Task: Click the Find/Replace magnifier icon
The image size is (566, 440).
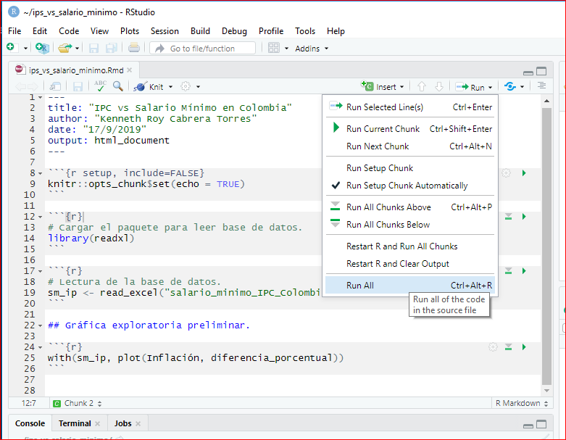Action: click(118, 86)
